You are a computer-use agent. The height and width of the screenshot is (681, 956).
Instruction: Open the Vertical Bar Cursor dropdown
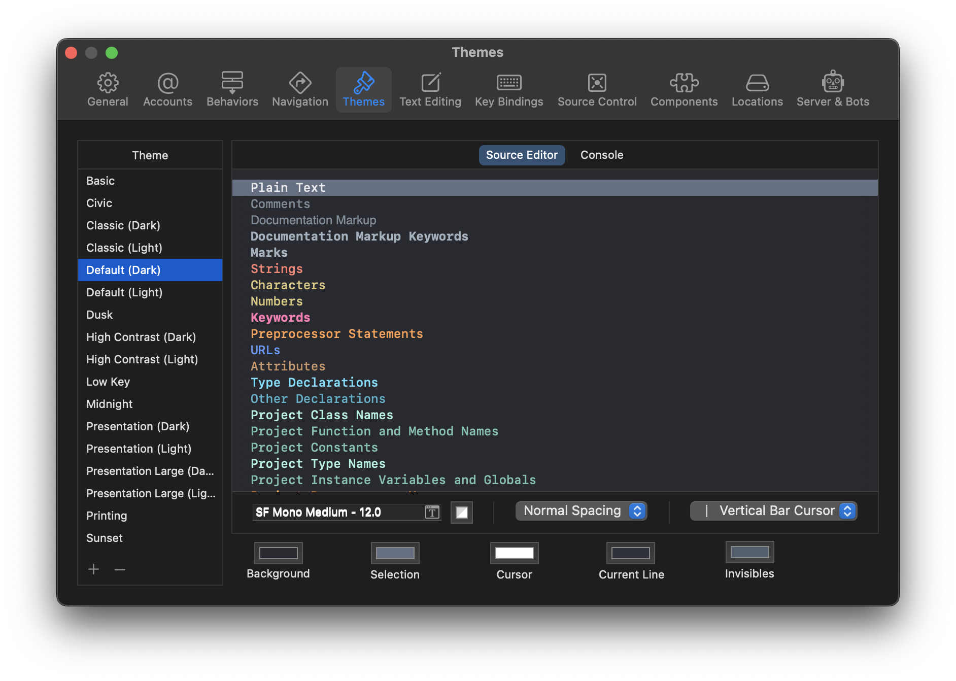773,510
